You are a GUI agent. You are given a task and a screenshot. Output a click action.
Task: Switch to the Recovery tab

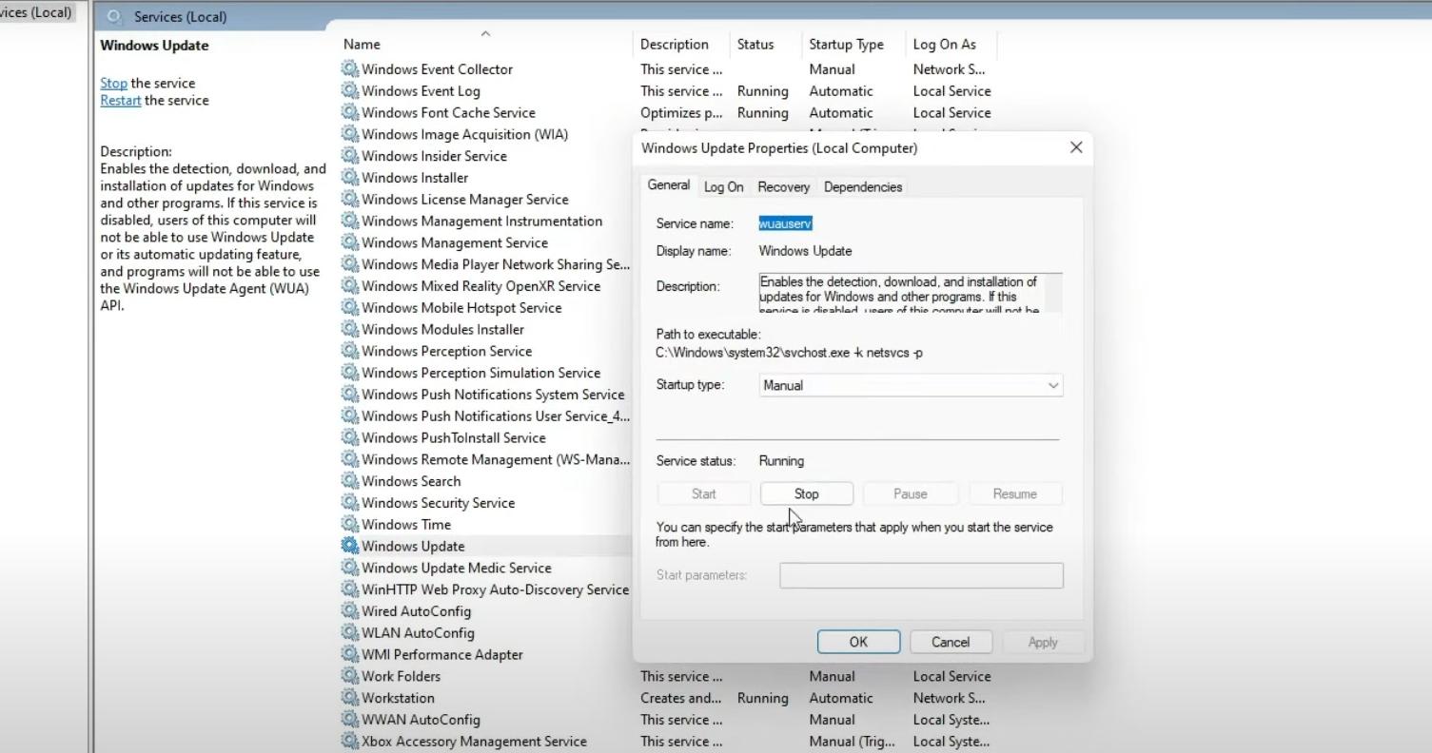click(784, 187)
